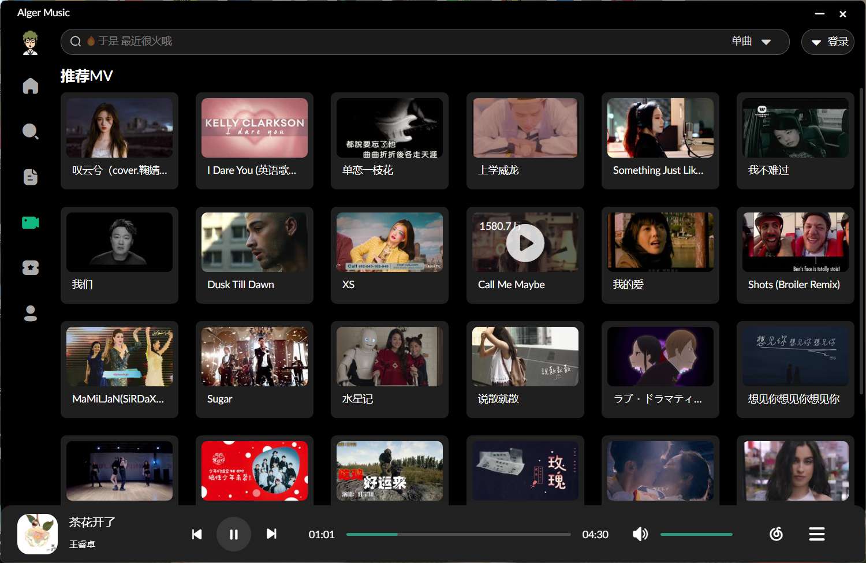The width and height of the screenshot is (866, 563).
Task: Click the Alger Music title text
Action: [44, 13]
